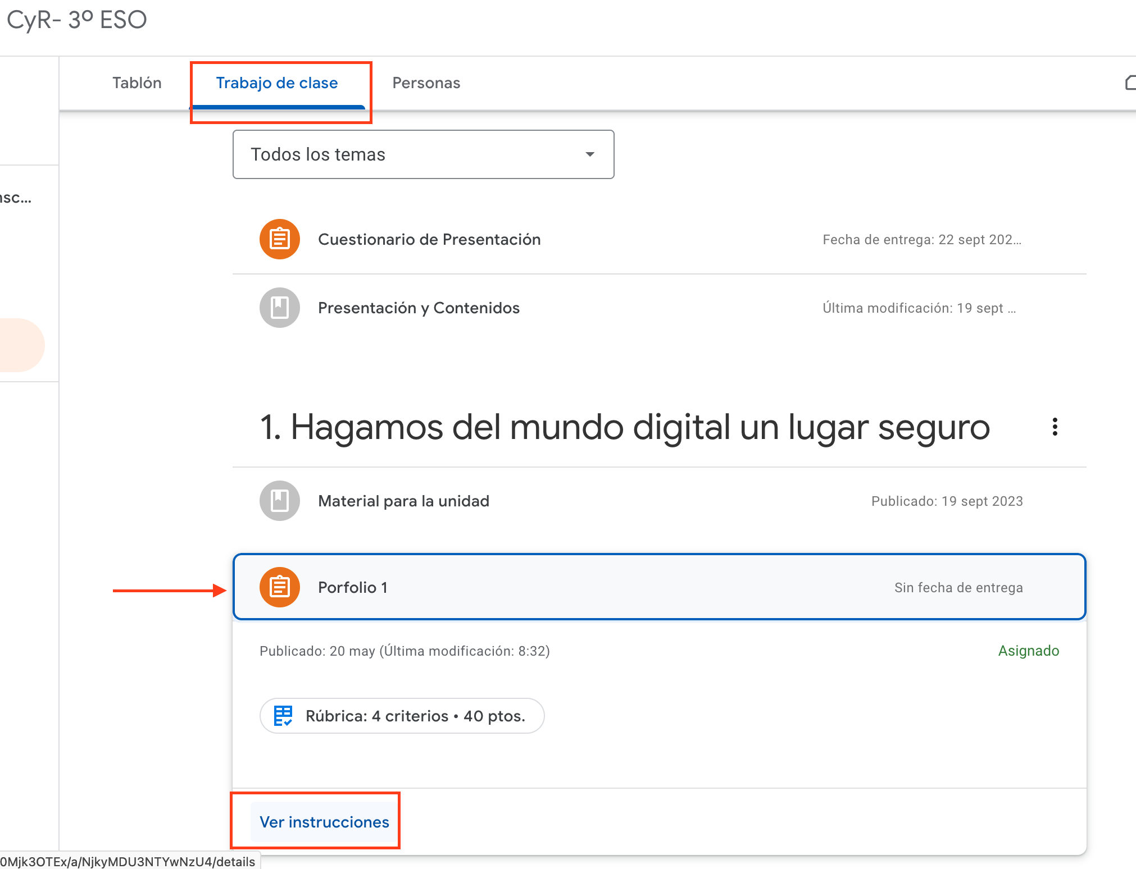Click the Ver instrucciones link
The image size is (1136, 869).
point(324,822)
